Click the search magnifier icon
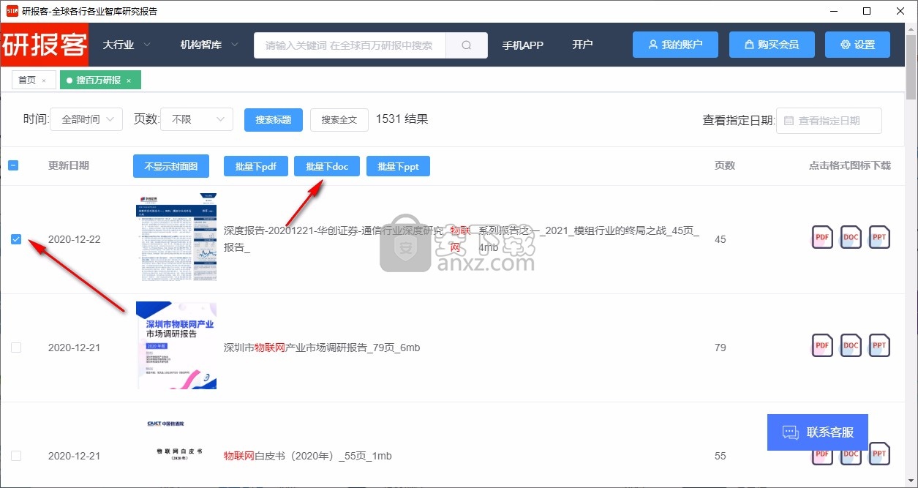Viewport: 918px width, 488px height. coord(467,45)
